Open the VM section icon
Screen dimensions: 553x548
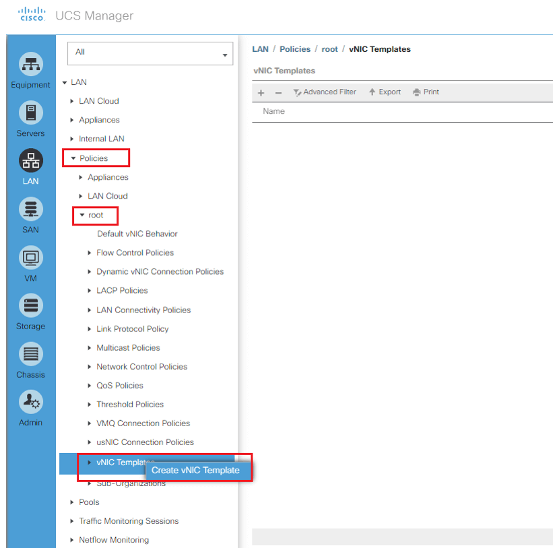(31, 258)
